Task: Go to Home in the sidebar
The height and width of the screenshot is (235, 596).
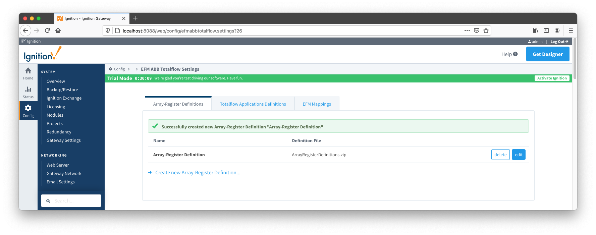Action: pos(28,73)
